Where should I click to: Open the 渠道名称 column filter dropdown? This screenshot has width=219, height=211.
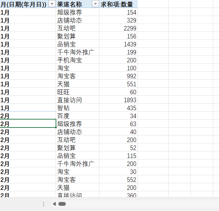(x=95, y=4)
